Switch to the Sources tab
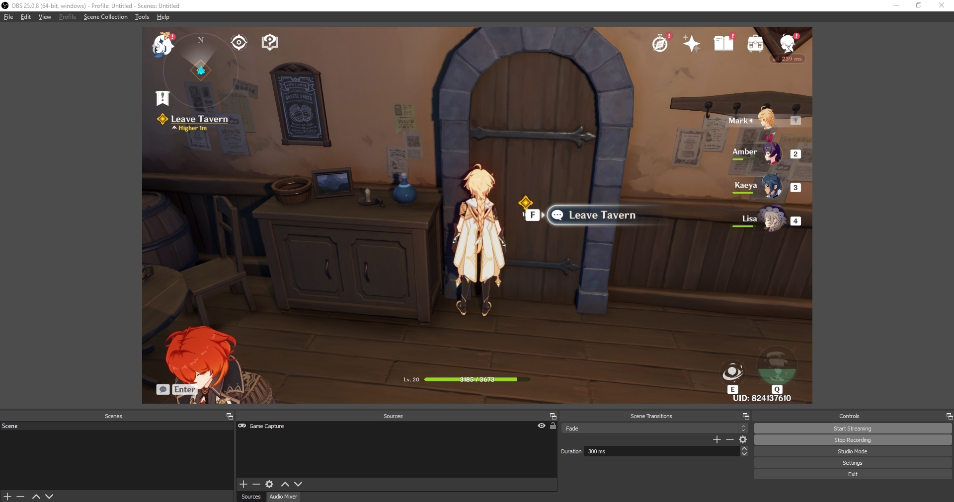This screenshot has width=954, height=502. click(x=251, y=497)
